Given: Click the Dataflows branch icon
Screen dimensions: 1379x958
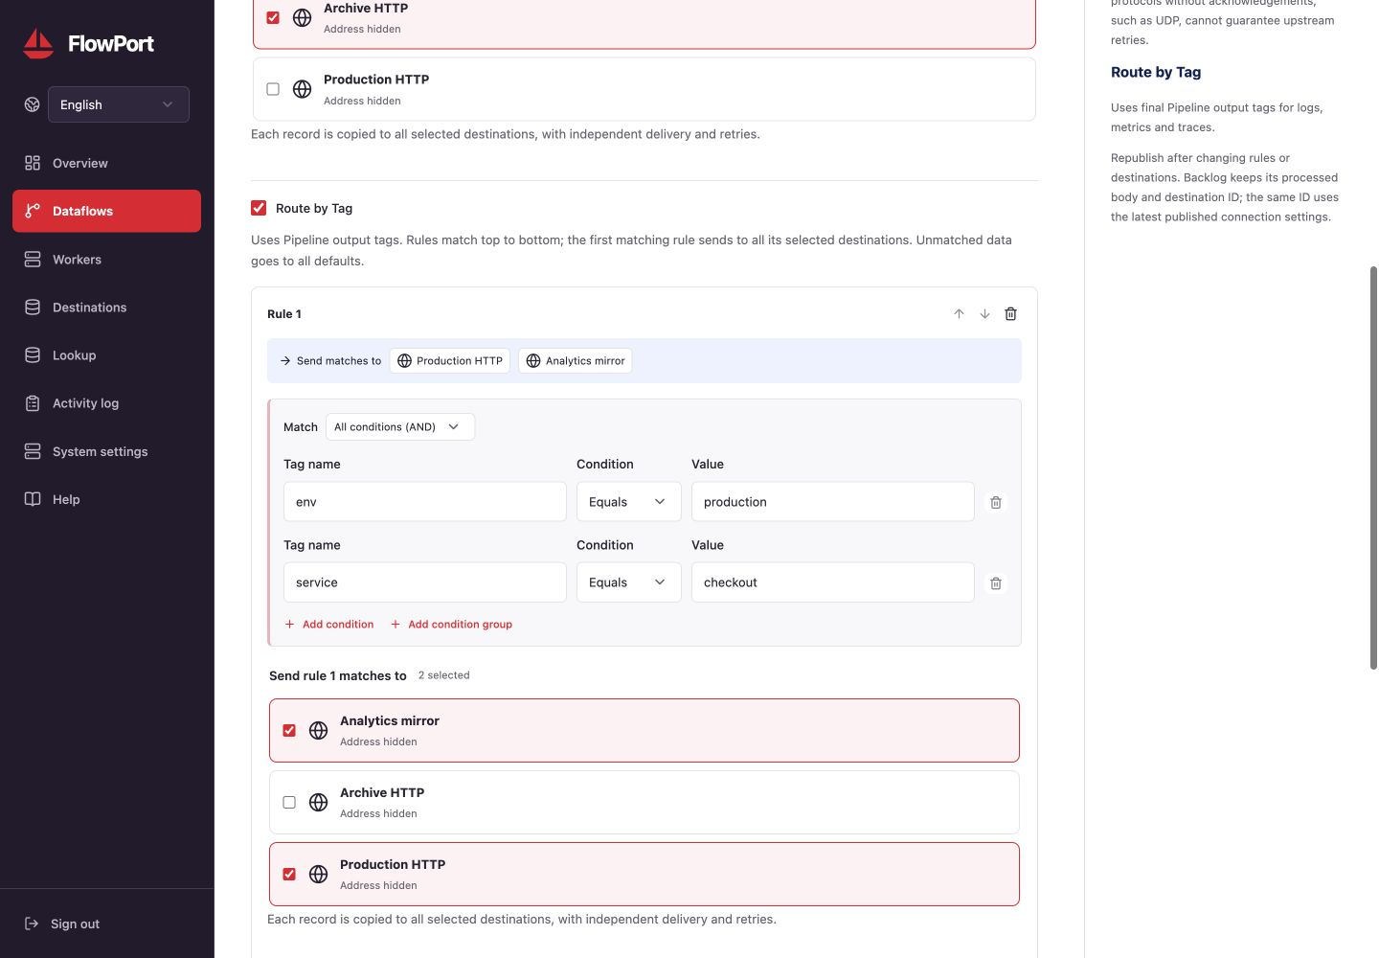Looking at the screenshot, I should tap(33, 211).
